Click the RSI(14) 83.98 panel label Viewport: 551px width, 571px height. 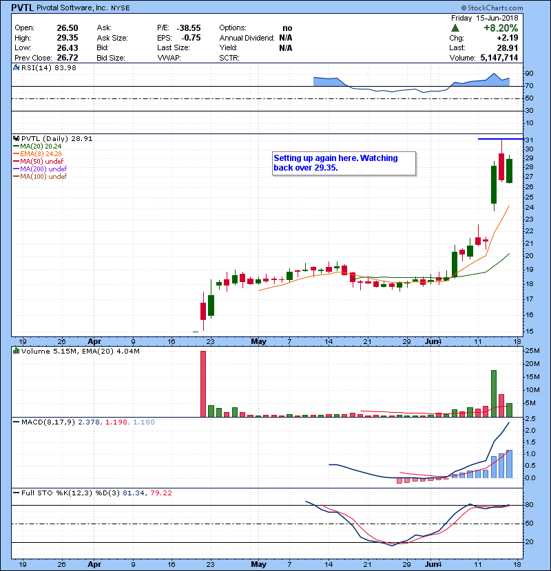pyautogui.click(x=49, y=67)
